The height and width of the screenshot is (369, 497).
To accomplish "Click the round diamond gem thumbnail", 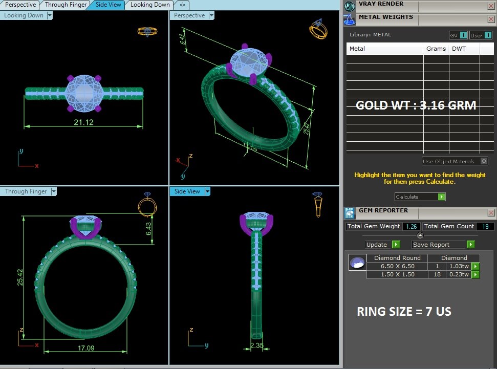I will click(x=357, y=263).
